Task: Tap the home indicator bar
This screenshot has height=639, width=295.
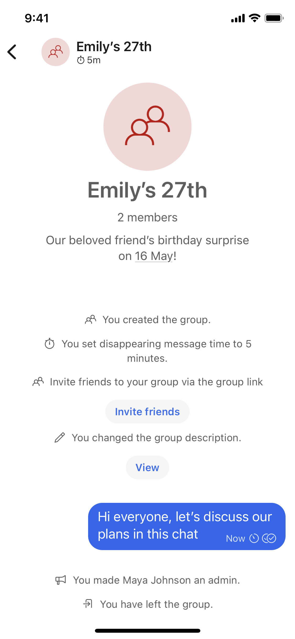Action: click(147, 631)
